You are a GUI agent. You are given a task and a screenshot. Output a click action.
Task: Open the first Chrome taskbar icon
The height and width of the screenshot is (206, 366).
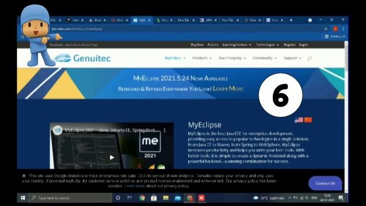click(x=142, y=198)
